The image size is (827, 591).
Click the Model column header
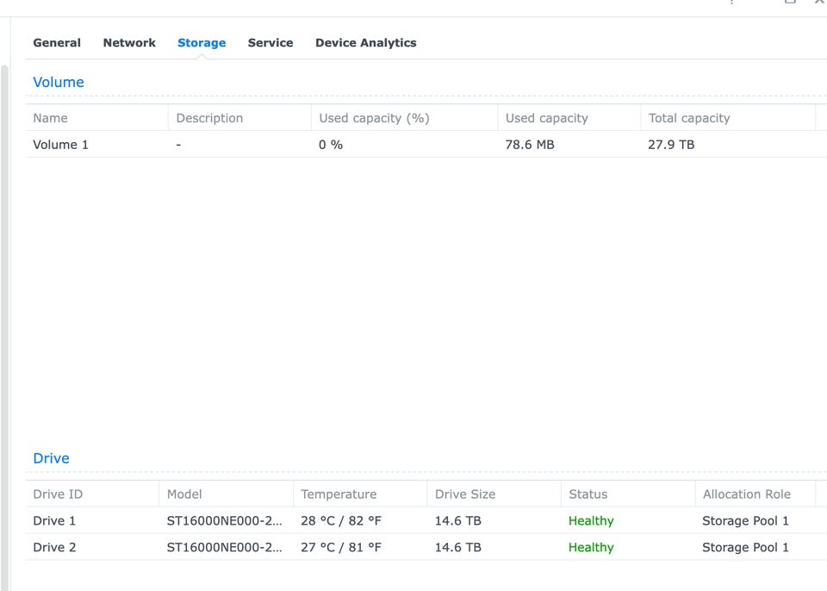pyautogui.click(x=184, y=495)
